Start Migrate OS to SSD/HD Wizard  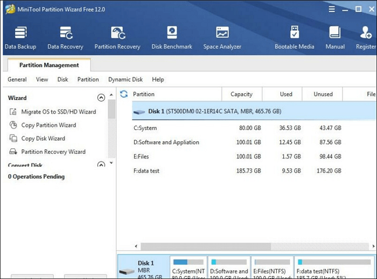[58, 112]
